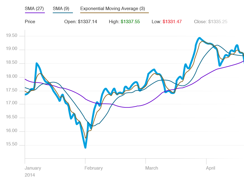
Task: Toggle the SMA (27) legend entry
Action: (34, 9)
